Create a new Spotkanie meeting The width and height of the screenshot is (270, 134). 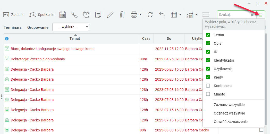pyautogui.click(x=42, y=15)
